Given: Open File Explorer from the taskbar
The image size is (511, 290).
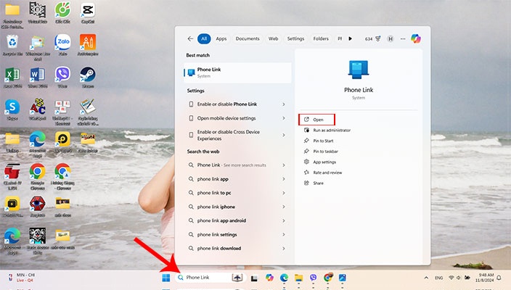Looking at the screenshot, I should click(x=298, y=278).
